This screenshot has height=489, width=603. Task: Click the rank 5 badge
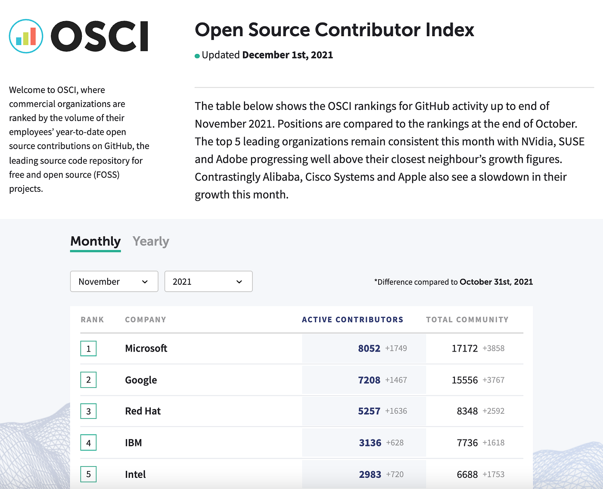(x=88, y=474)
